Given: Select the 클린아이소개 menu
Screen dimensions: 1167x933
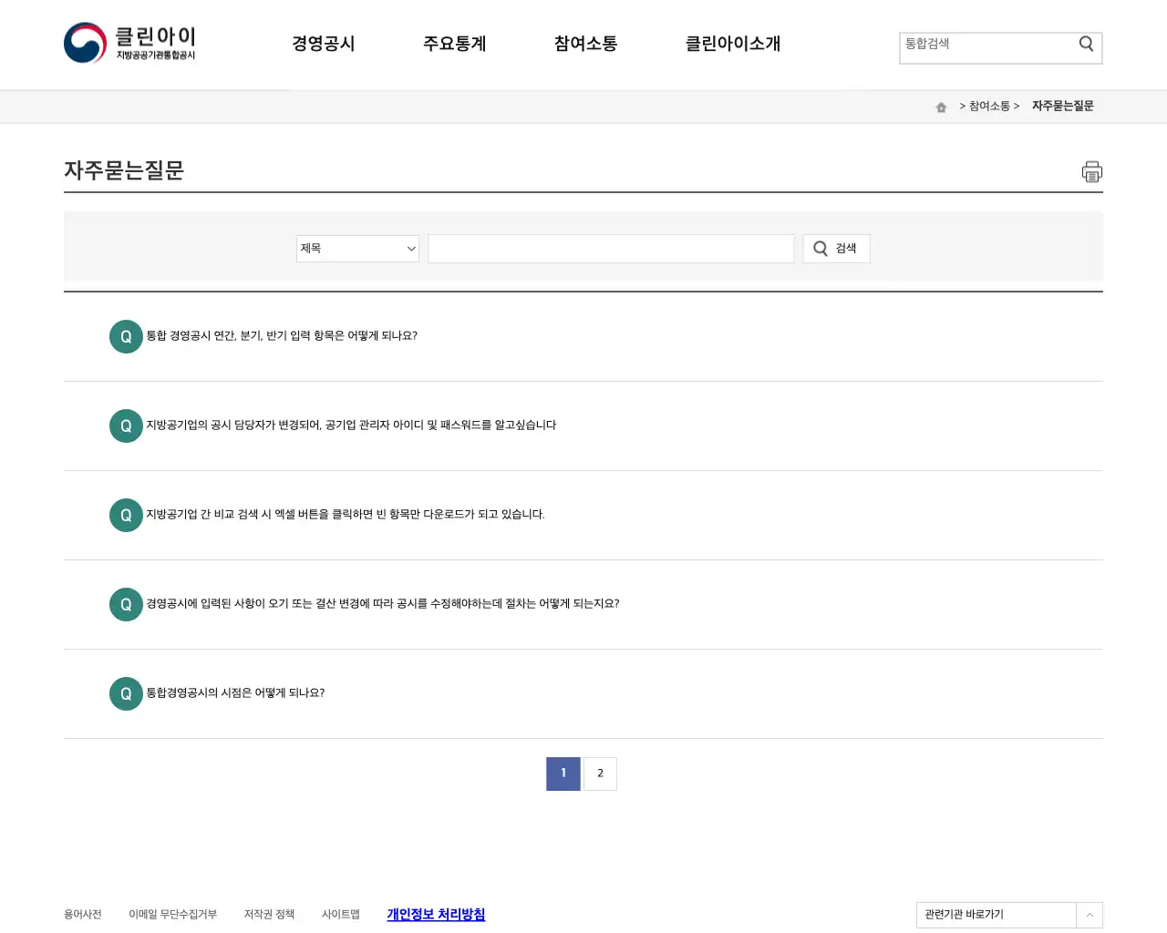Looking at the screenshot, I should tap(733, 44).
